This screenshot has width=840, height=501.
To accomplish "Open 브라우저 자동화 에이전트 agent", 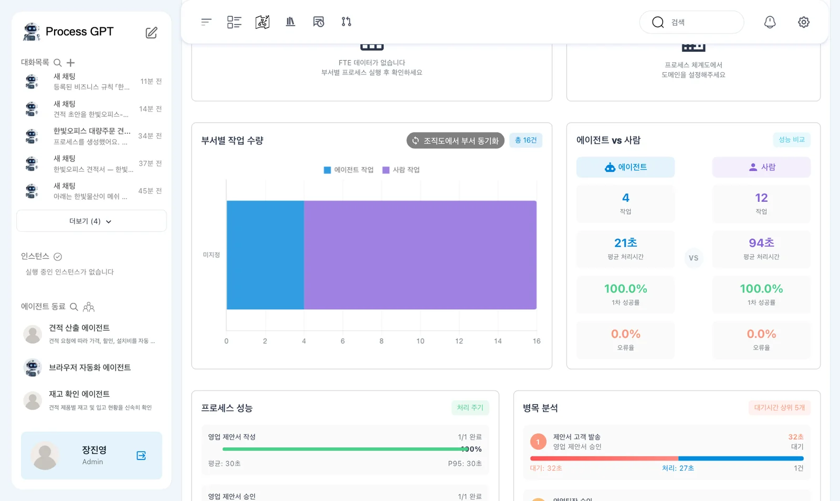I will [x=91, y=368].
